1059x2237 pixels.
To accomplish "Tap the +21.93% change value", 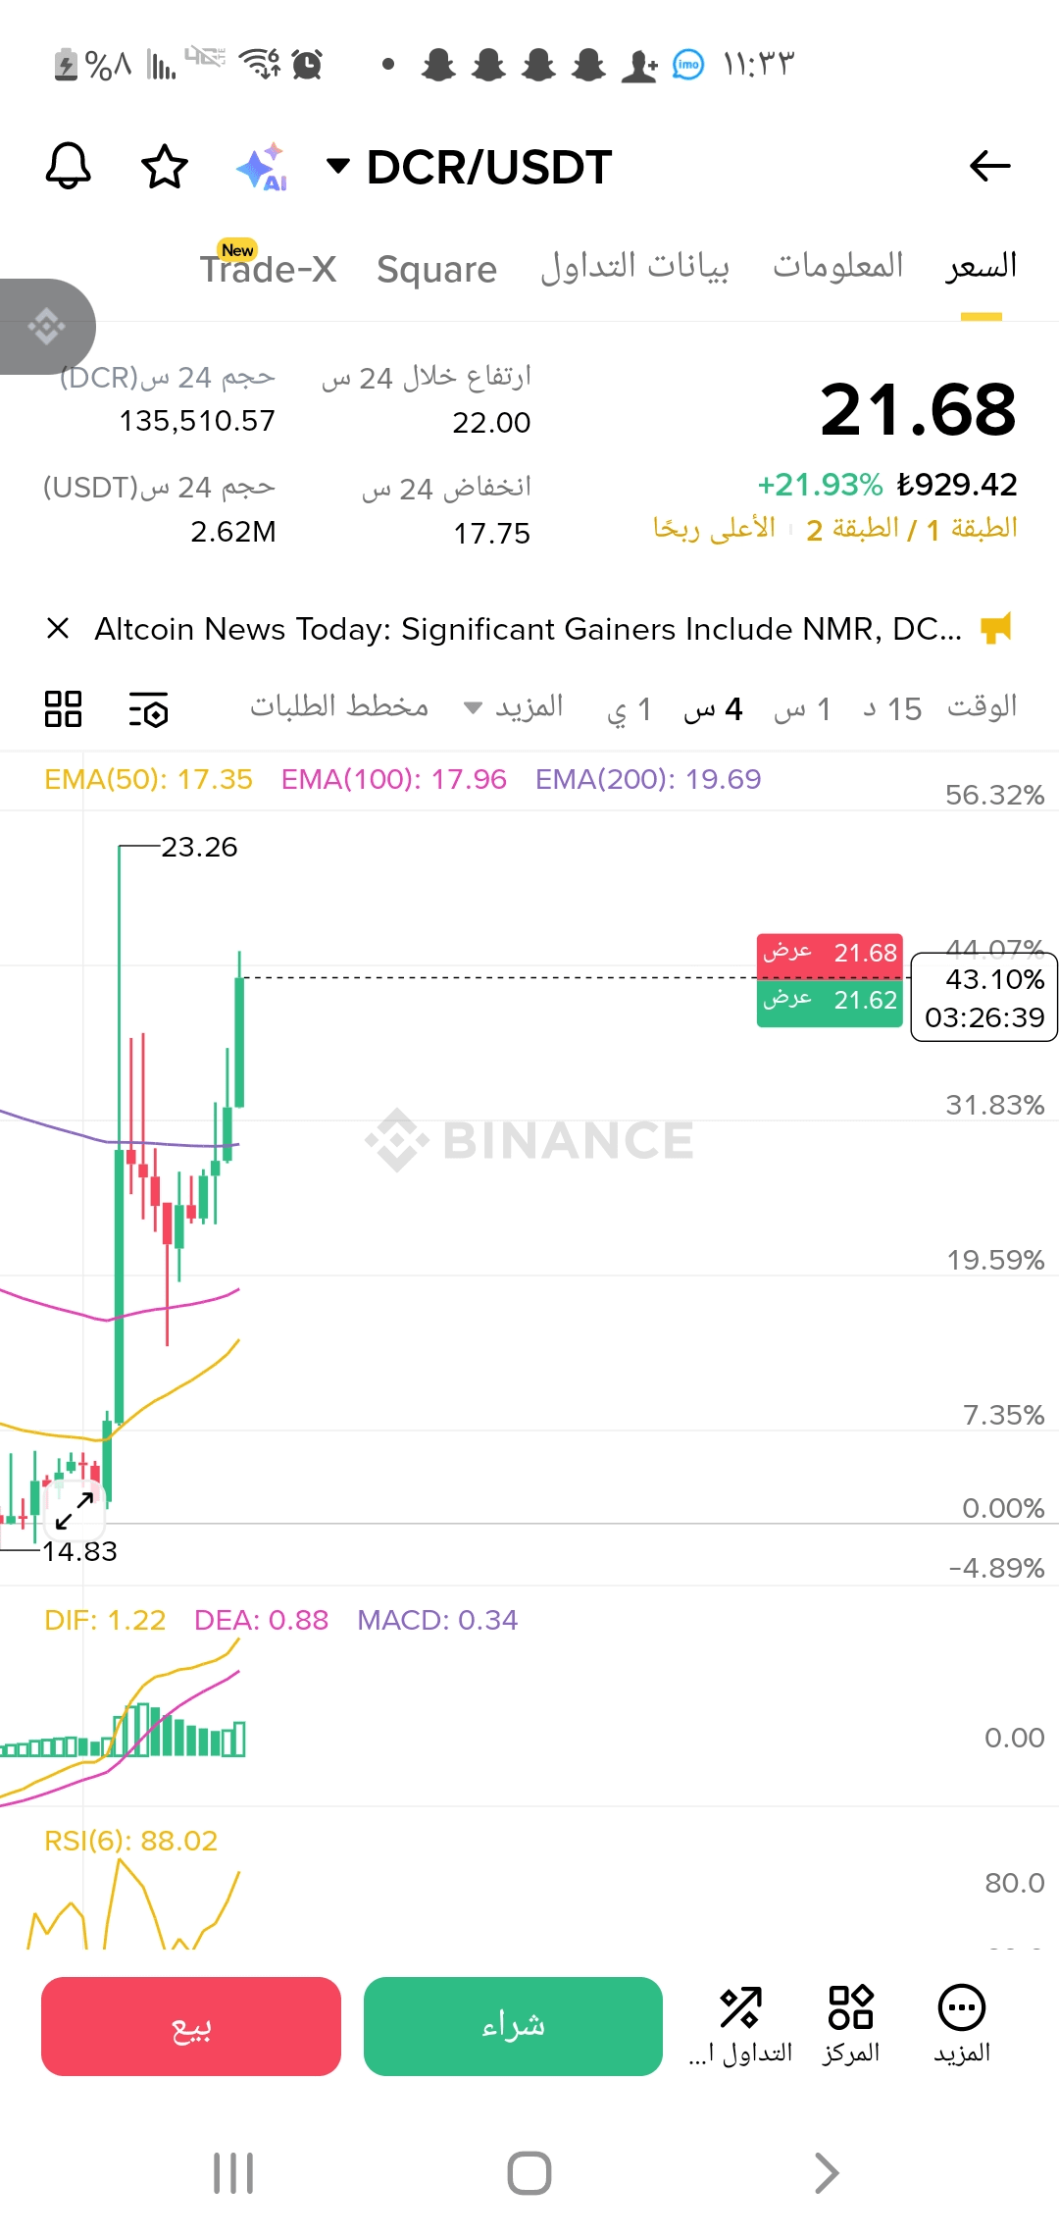I will pos(820,485).
